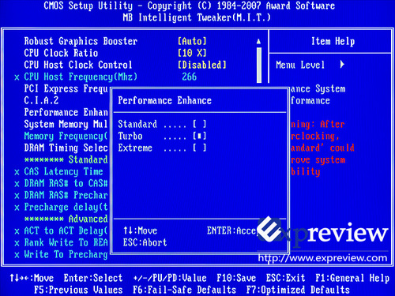Select CPU Host Frequency(Mhz) entry

pyautogui.click(x=81, y=77)
